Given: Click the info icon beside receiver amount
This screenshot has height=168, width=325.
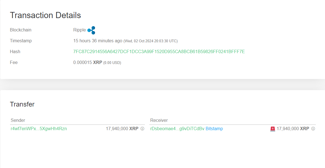Looking at the screenshot, I should pyautogui.click(x=313, y=129).
